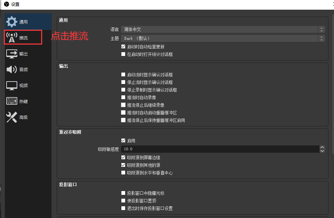
Task: Toggle 启用 under 源对齐吸附
Action: pos(123,141)
